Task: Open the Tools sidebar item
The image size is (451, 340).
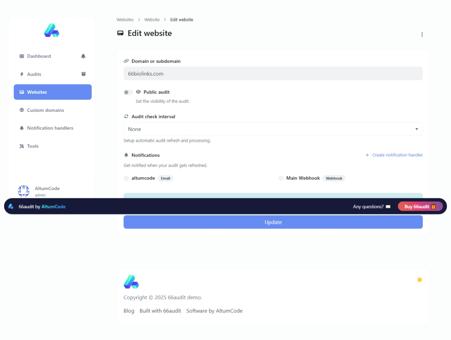Action: pyautogui.click(x=33, y=146)
